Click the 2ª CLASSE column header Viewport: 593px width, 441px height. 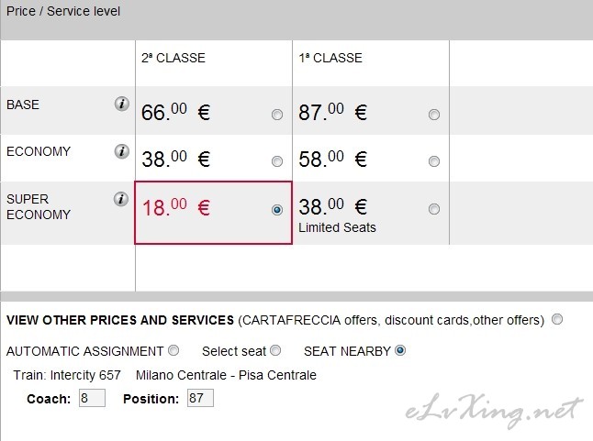pyautogui.click(x=173, y=58)
